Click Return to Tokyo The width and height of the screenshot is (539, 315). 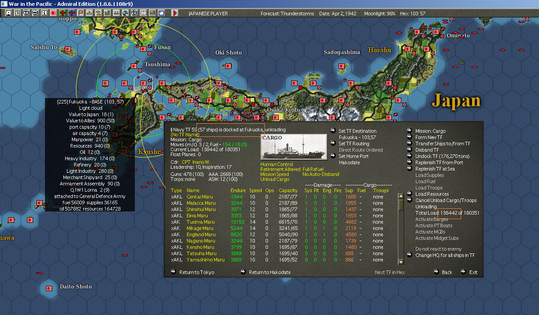pyautogui.click(x=196, y=272)
